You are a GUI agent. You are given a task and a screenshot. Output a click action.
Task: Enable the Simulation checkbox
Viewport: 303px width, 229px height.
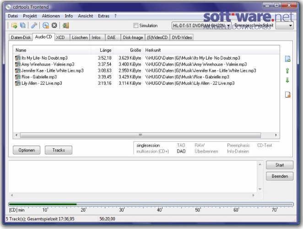(x=136, y=26)
